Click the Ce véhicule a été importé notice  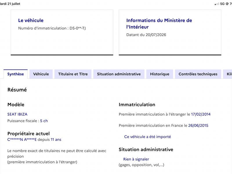pos(148,137)
